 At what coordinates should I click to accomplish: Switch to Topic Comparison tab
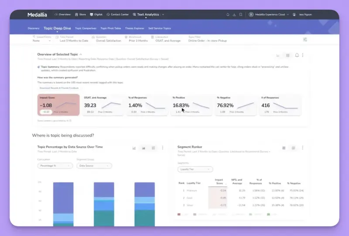pos(86,28)
